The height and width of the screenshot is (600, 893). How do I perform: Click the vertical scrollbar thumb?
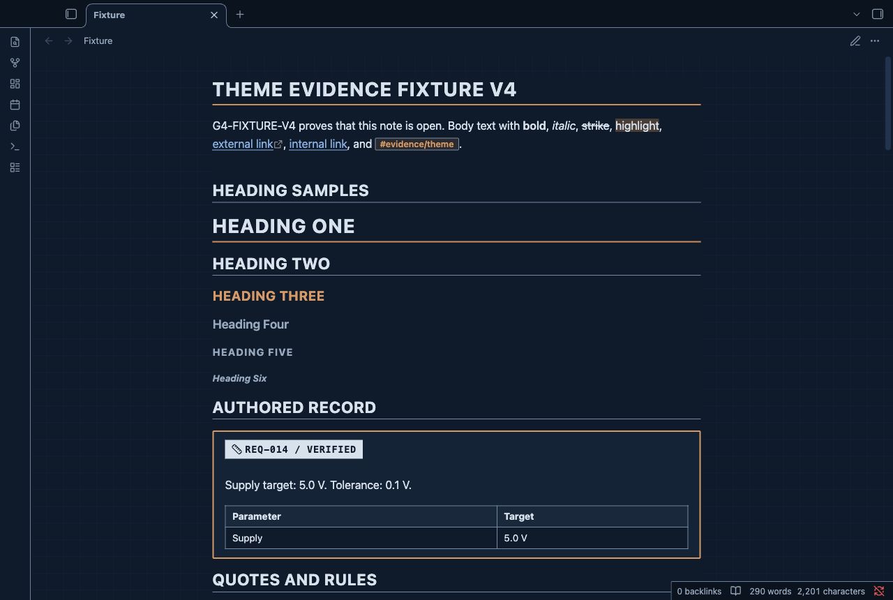tap(888, 103)
